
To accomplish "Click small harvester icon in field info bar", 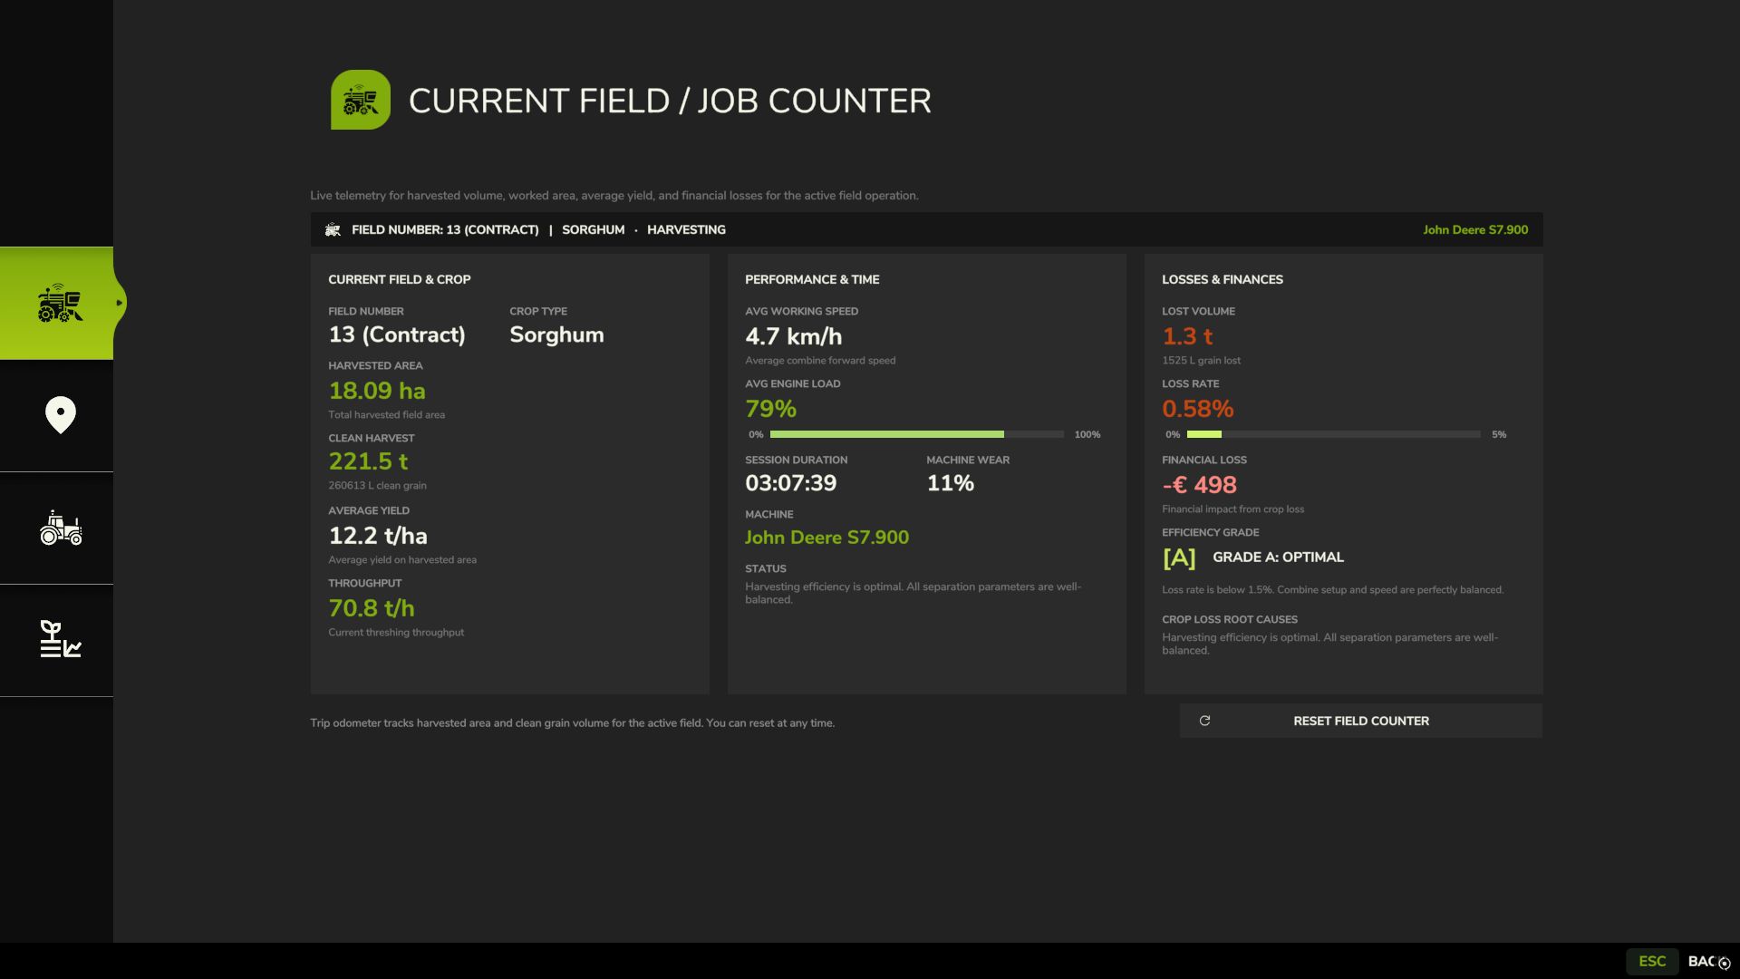I will [x=333, y=229].
